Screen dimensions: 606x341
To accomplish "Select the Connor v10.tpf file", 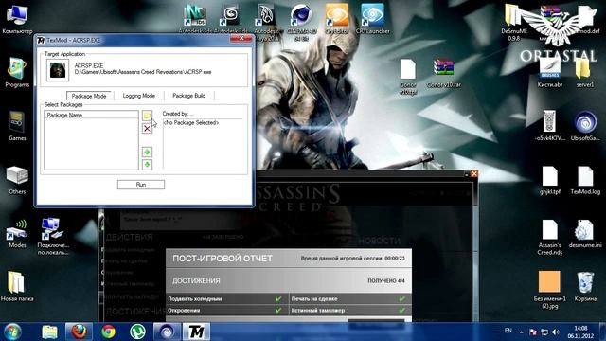I will [x=408, y=77].
